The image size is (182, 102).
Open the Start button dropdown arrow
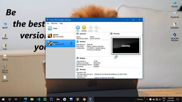tap(100, 28)
